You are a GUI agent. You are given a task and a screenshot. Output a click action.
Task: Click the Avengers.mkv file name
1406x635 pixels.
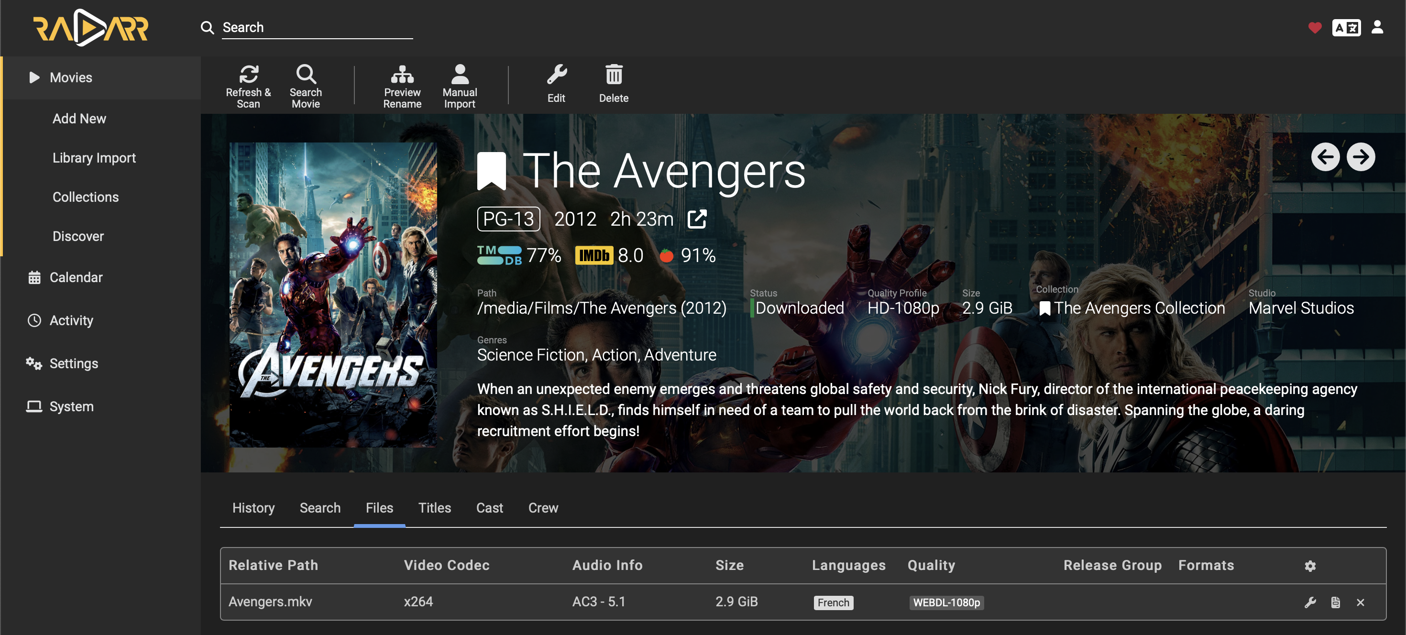pos(270,602)
